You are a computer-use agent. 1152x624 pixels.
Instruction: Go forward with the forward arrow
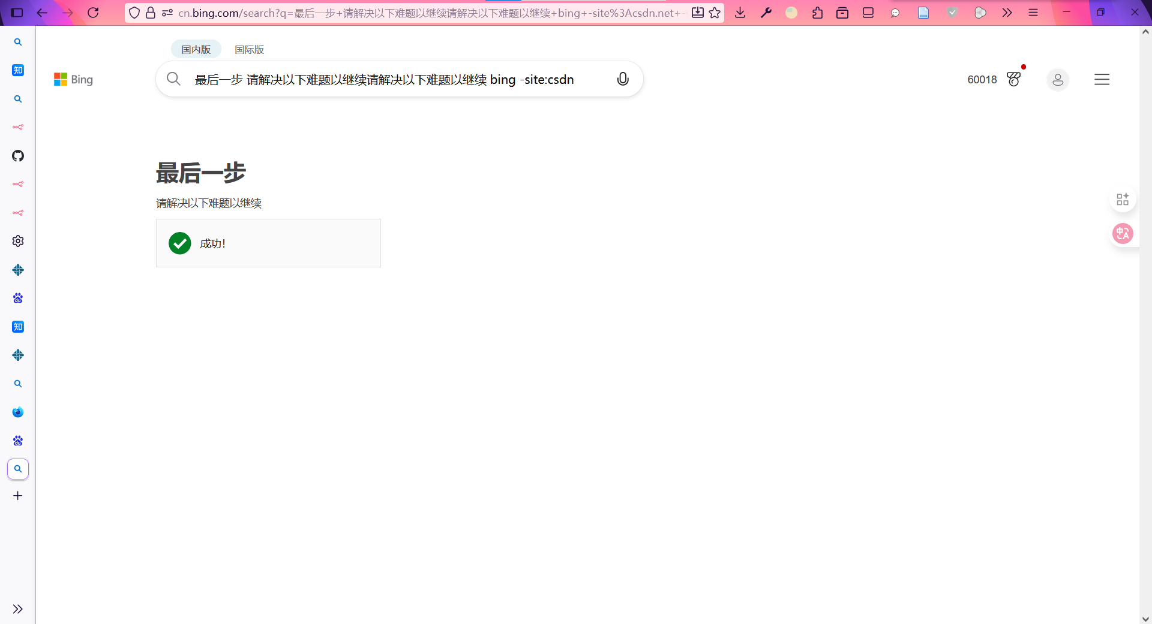(67, 12)
